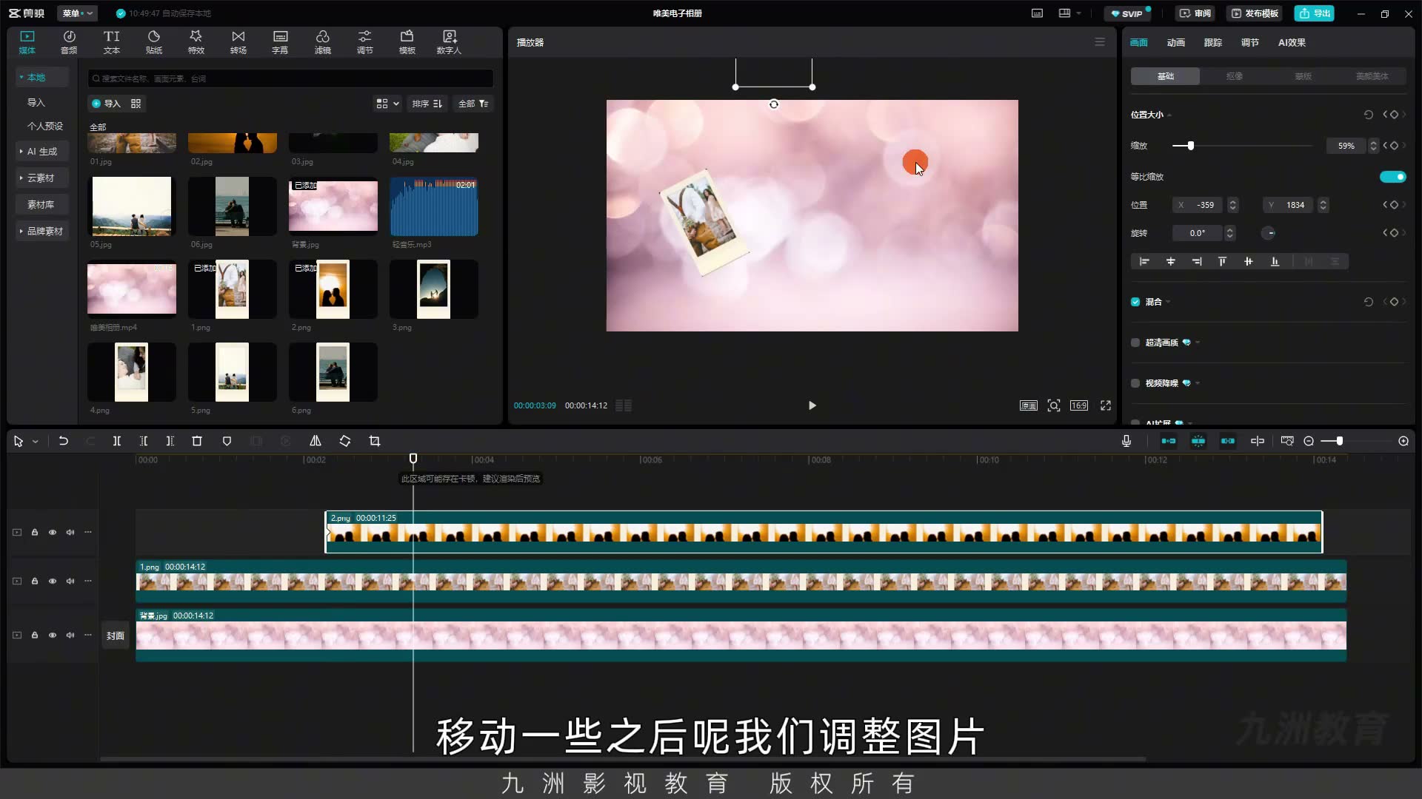The height and width of the screenshot is (799, 1422).
Task: Delete the selected clip with trash icon
Action: 197,441
